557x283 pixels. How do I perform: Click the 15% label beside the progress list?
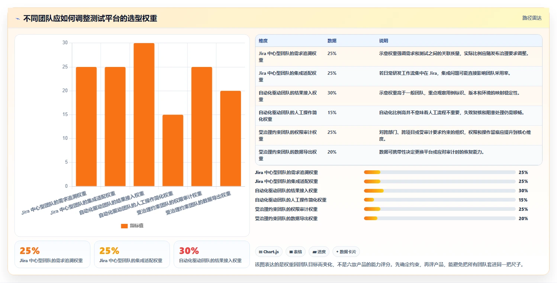pyautogui.click(x=523, y=200)
